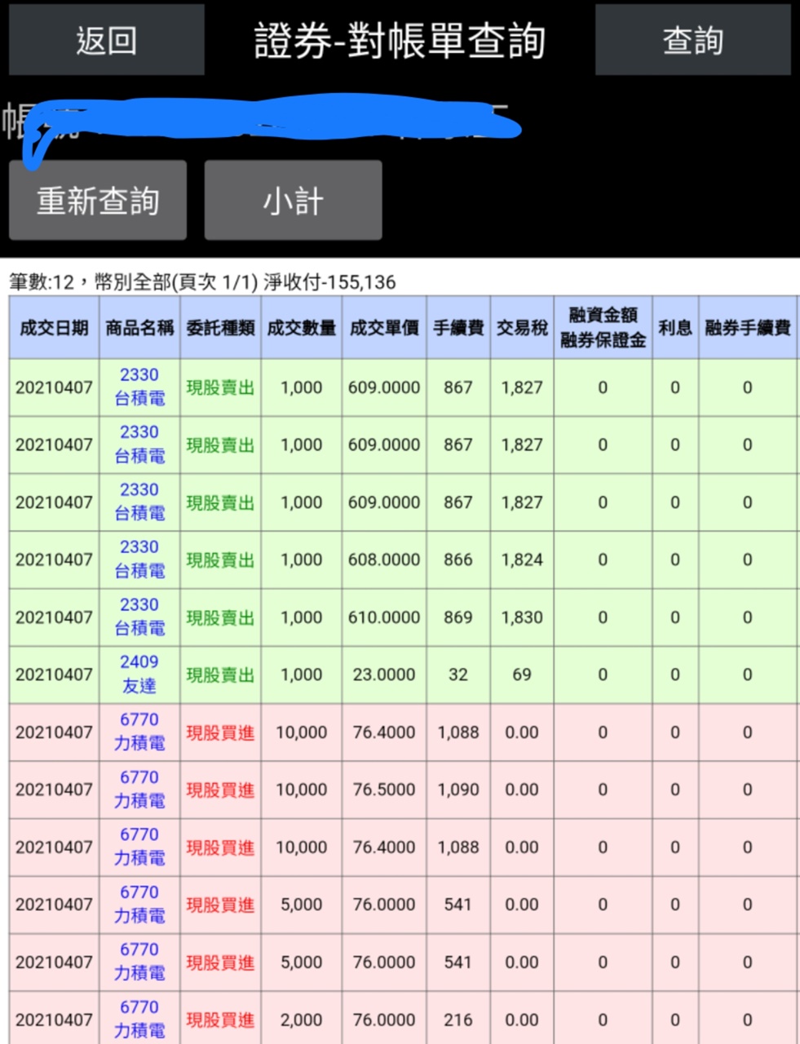Open 2330 台積電 link in the 608.0000 row
Screen dimensions: 800x1044
pyautogui.click(x=139, y=560)
